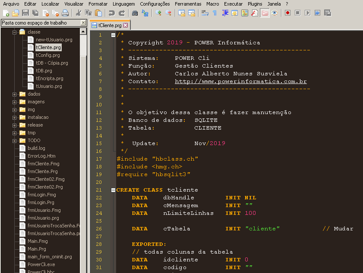This screenshot has height=273, width=363.
Task: Click the workspace panel scroll-up arrow
Action: click(x=83, y=31)
